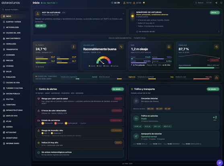Click the Leer más button
Screen dimensions: 224x166
point(41,26)
